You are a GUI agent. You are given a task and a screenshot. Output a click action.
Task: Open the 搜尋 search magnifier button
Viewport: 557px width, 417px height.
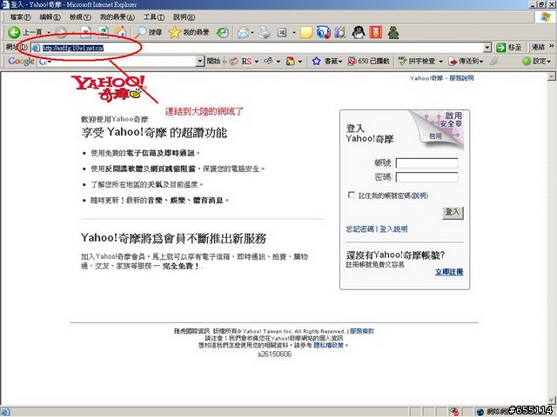(x=148, y=32)
